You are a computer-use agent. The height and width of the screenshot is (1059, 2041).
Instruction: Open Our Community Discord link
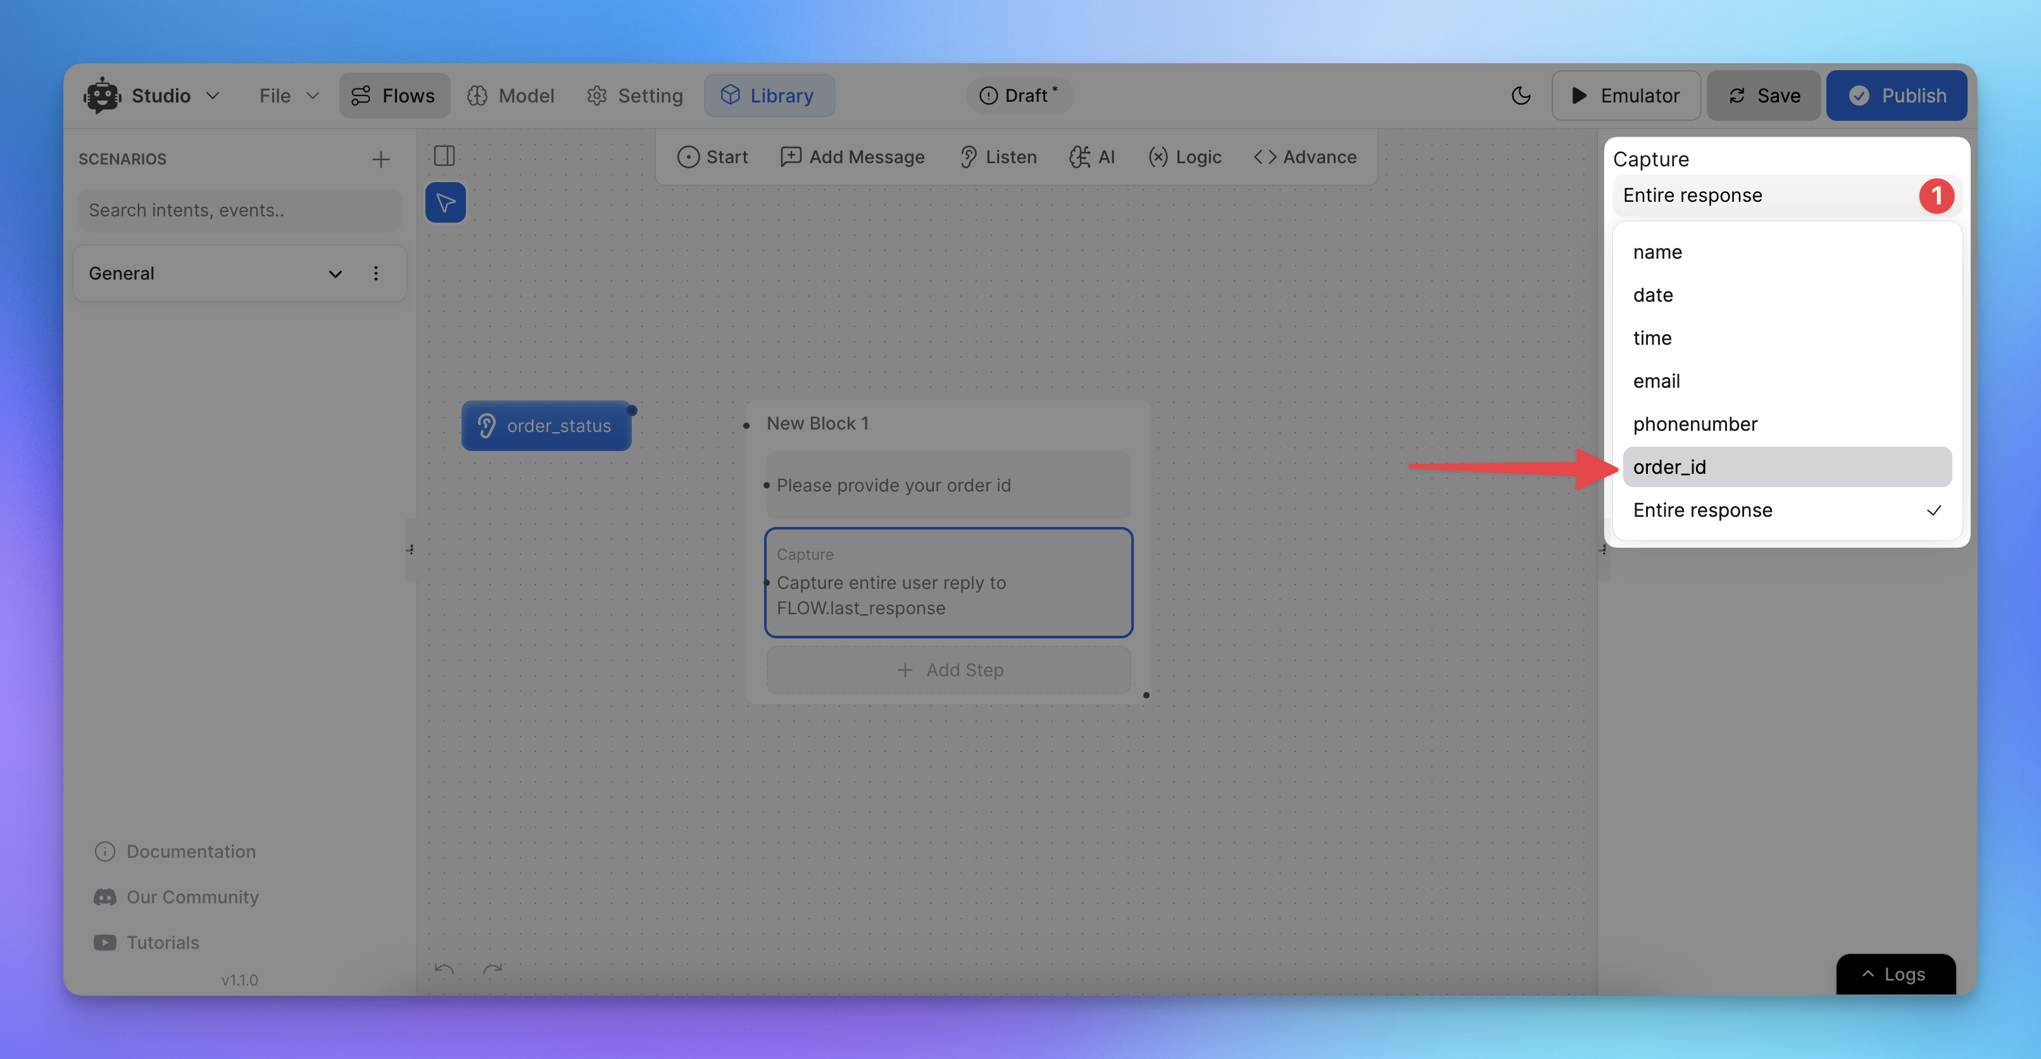tap(176, 897)
